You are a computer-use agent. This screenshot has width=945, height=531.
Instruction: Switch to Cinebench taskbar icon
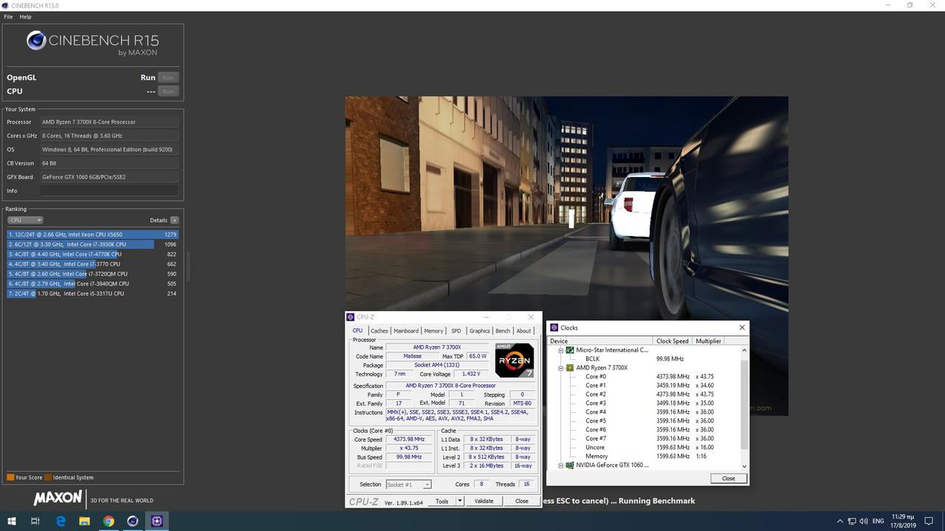pos(133,521)
